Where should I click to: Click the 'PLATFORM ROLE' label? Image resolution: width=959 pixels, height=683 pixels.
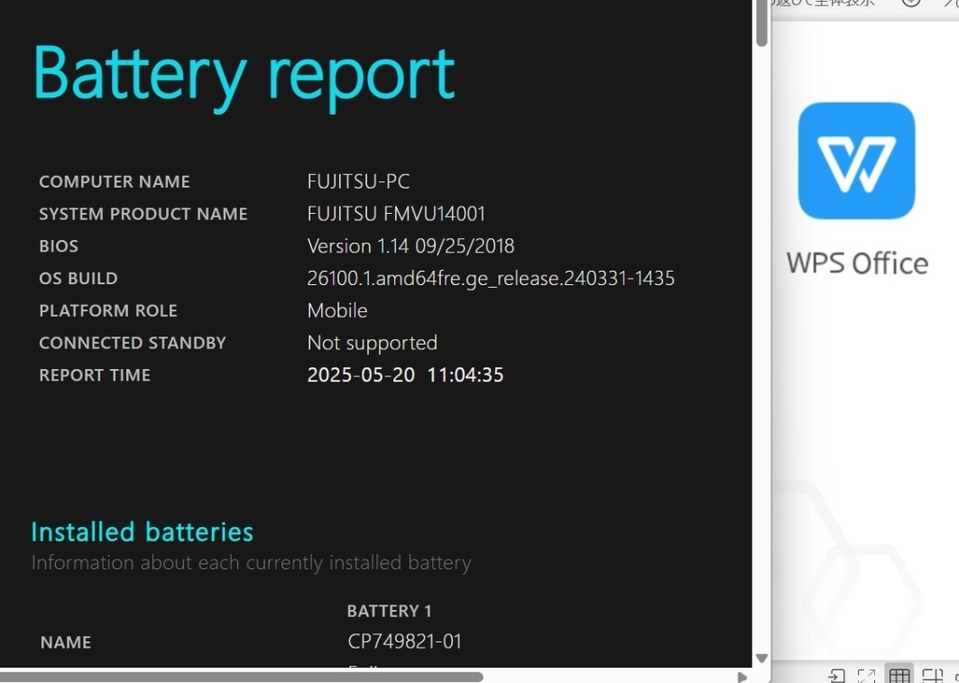point(108,310)
